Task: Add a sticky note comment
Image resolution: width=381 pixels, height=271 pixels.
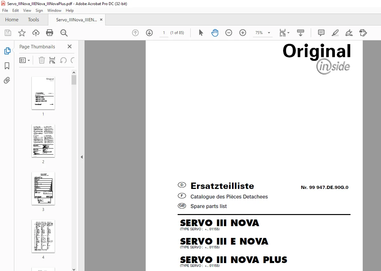Action: coord(321,33)
